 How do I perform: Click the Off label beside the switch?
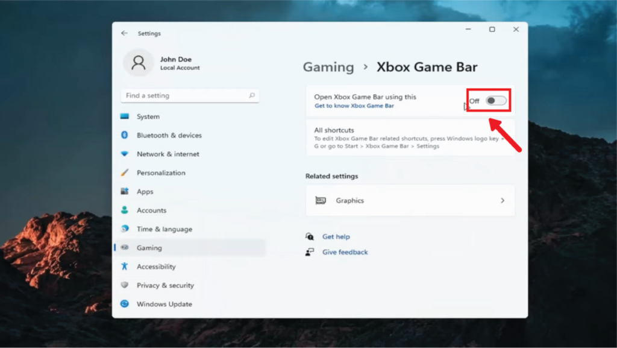click(x=474, y=101)
